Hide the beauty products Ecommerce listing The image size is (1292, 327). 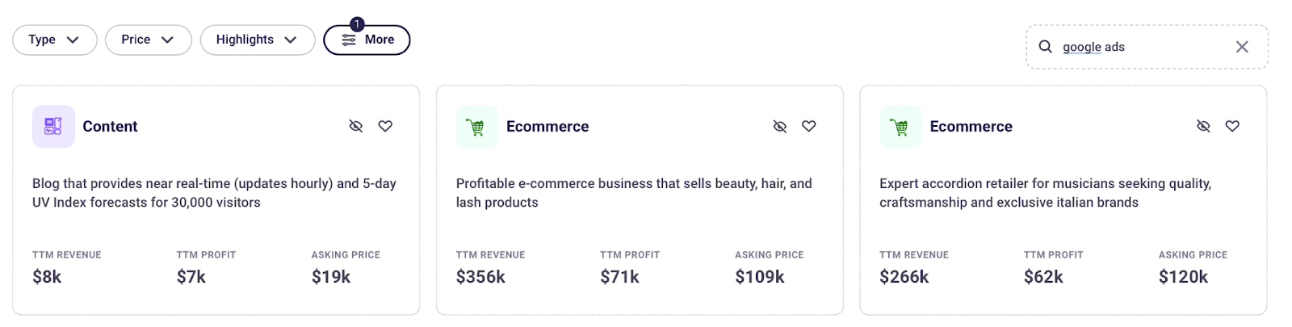779,126
